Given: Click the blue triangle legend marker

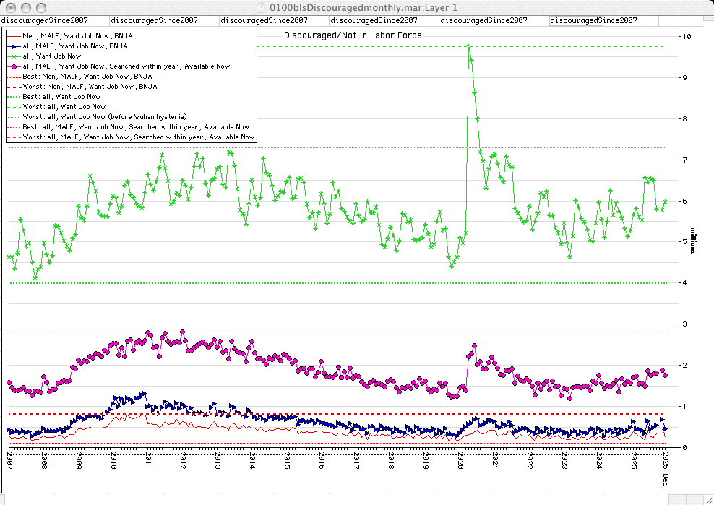Looking at the screenshot, I should [14, 45].
